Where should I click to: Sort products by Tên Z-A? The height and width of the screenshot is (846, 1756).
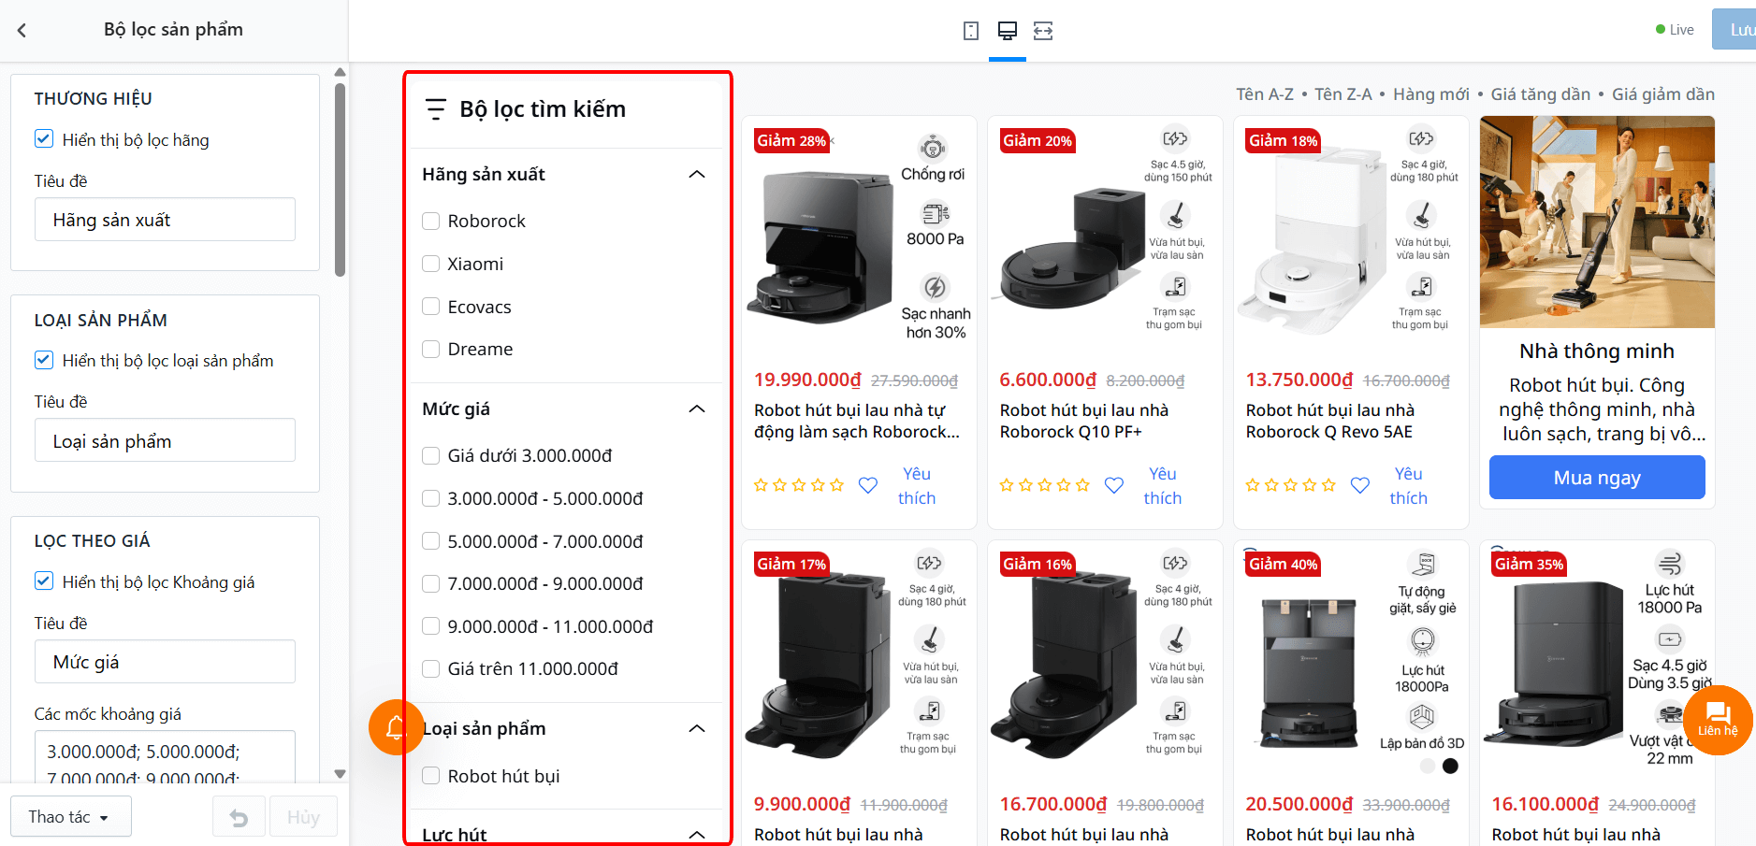pos(1343,94)
